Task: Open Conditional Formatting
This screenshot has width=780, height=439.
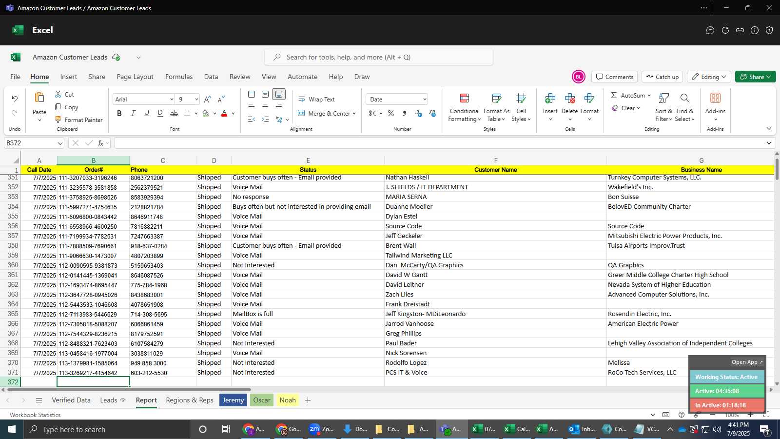Action: [465, 108]
